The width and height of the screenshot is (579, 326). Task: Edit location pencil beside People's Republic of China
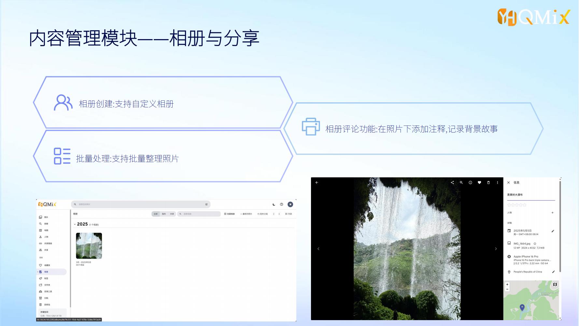pyautogui.click(x=553, y=272)
